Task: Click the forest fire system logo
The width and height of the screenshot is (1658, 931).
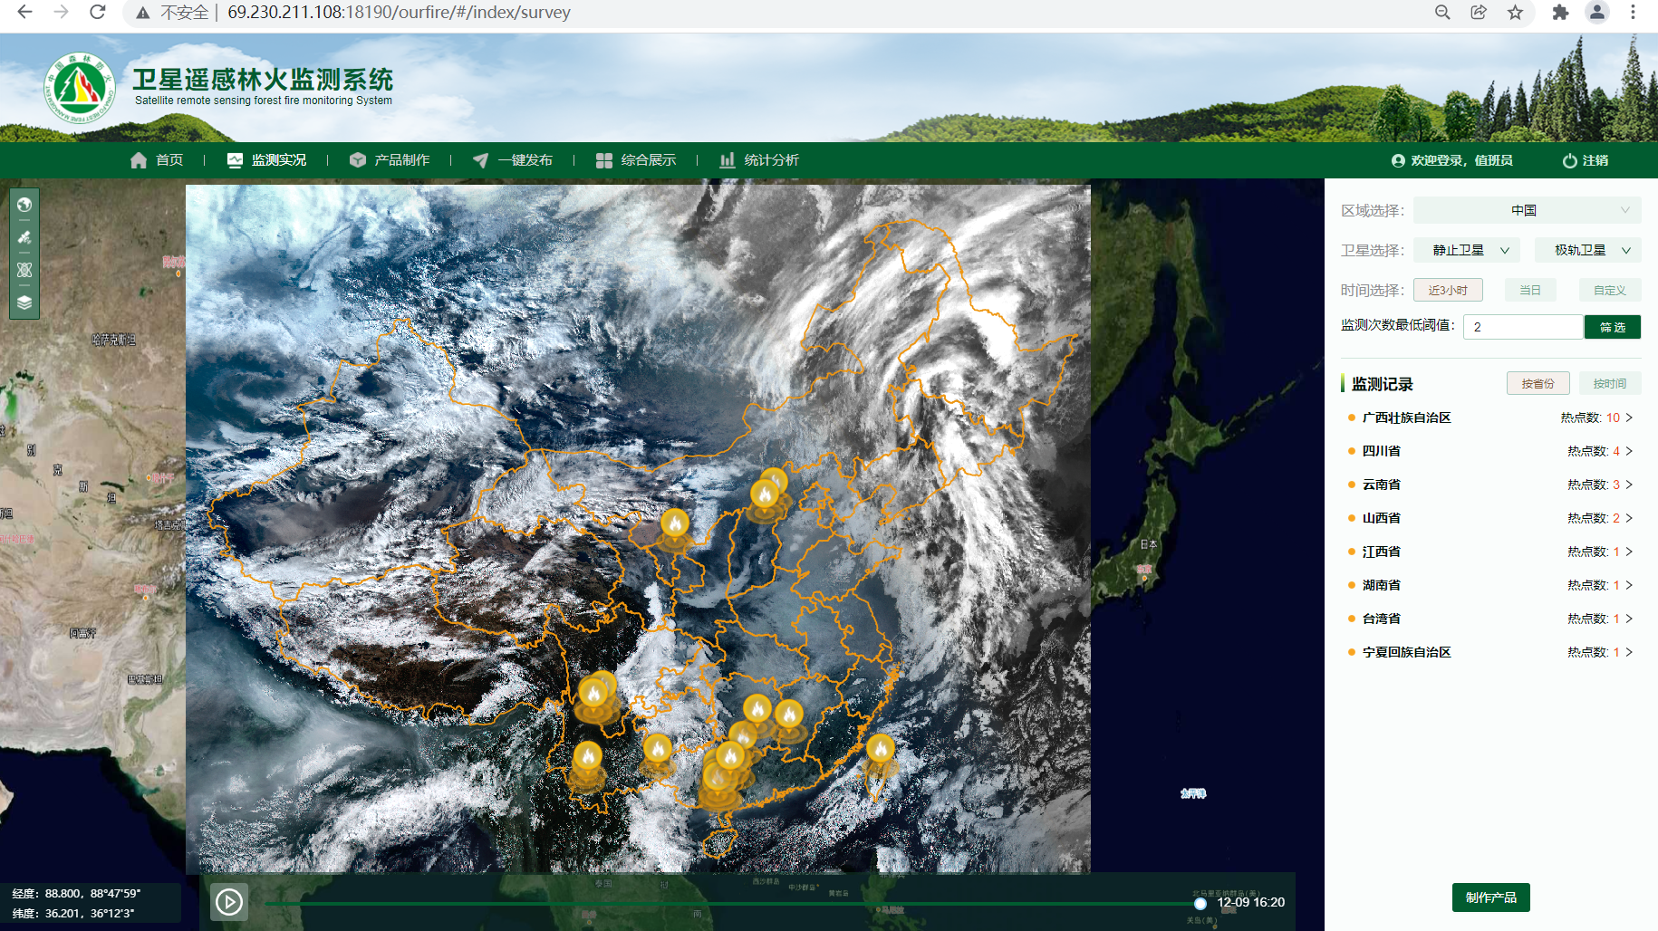Action: (x=80, y=88)
